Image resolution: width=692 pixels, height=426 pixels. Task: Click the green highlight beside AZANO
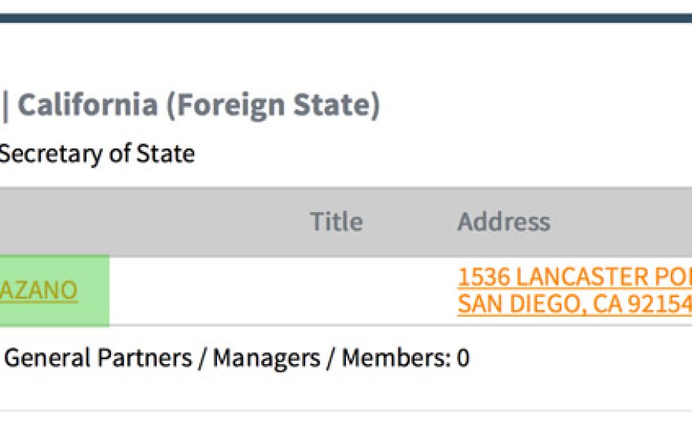(93, 291)
